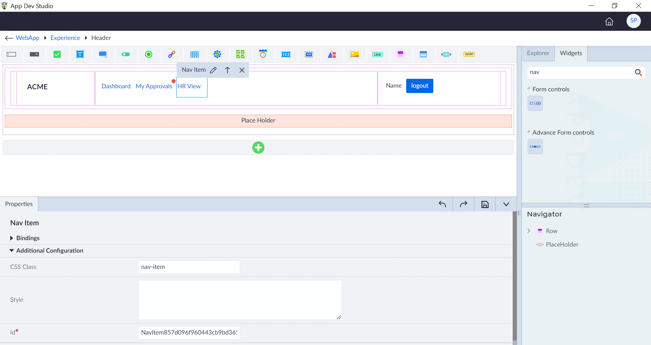The image size is (651, 345).
Task: Select the span widget icon
Action: click(x=469, y=54)
